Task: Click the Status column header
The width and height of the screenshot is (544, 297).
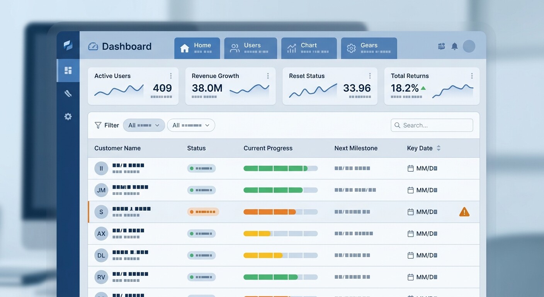Action: 196,148
